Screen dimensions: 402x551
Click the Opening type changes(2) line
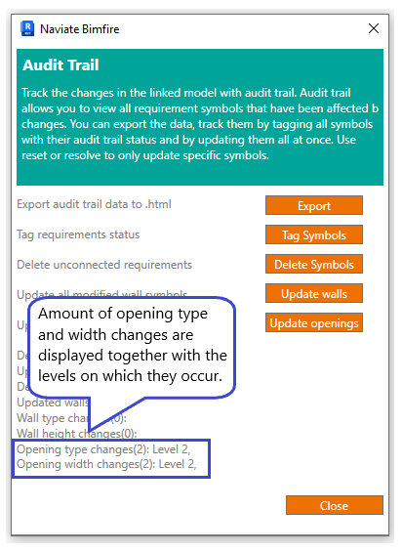(103, 449)
